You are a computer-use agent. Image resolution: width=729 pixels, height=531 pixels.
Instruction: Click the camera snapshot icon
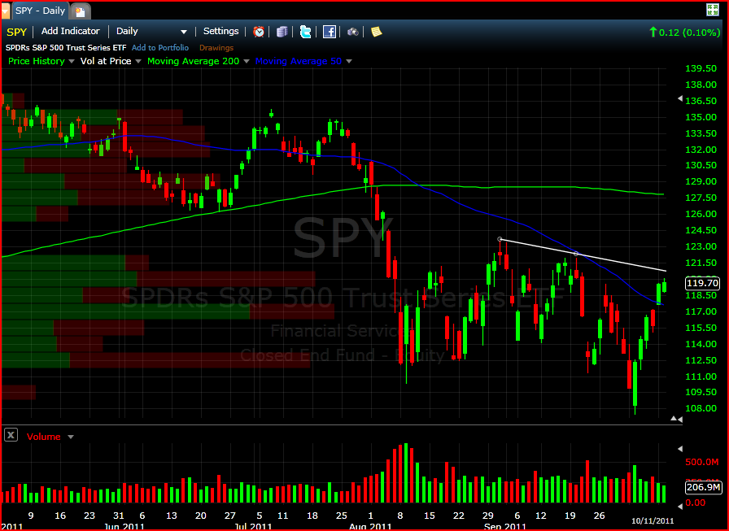(353, 32)
